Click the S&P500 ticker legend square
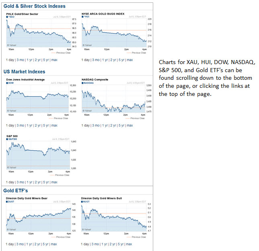 pos(7,139)
